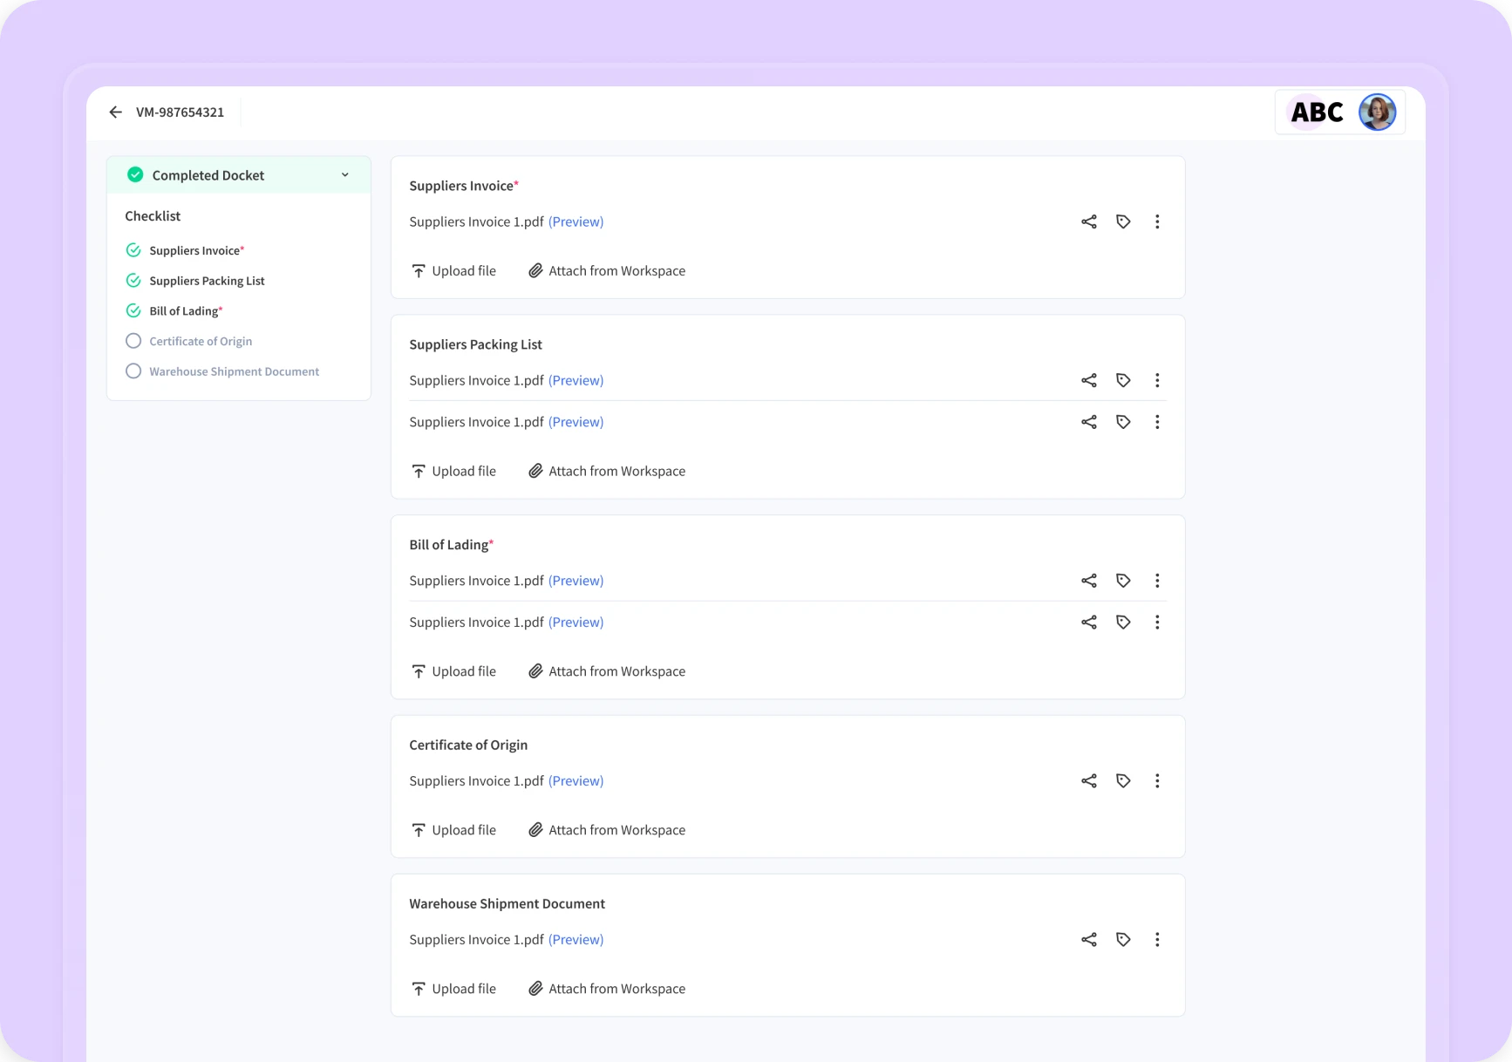
Task: Open the three-dot menu on second Bill of Lading file
Action: tap(1157, 622)
